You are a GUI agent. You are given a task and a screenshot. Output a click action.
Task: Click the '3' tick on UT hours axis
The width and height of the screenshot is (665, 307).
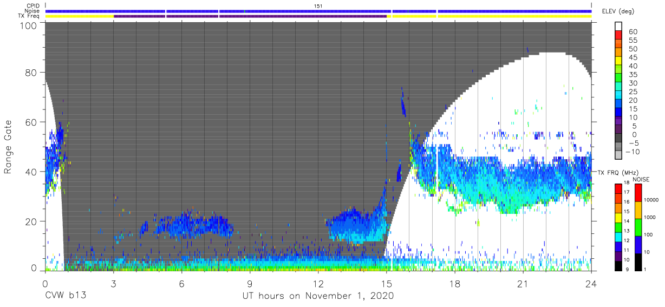113,284
